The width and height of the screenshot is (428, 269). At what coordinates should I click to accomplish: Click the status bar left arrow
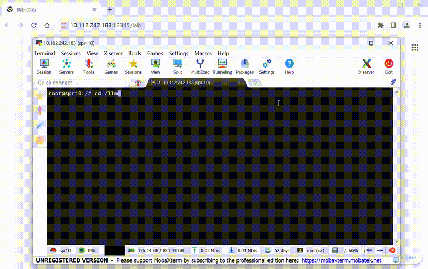[369, 250]
